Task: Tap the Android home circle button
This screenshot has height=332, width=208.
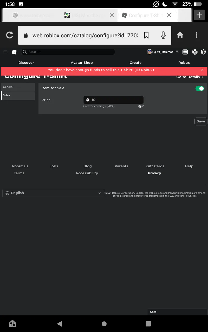Action: pyautogui.click(x=104, y=324)
